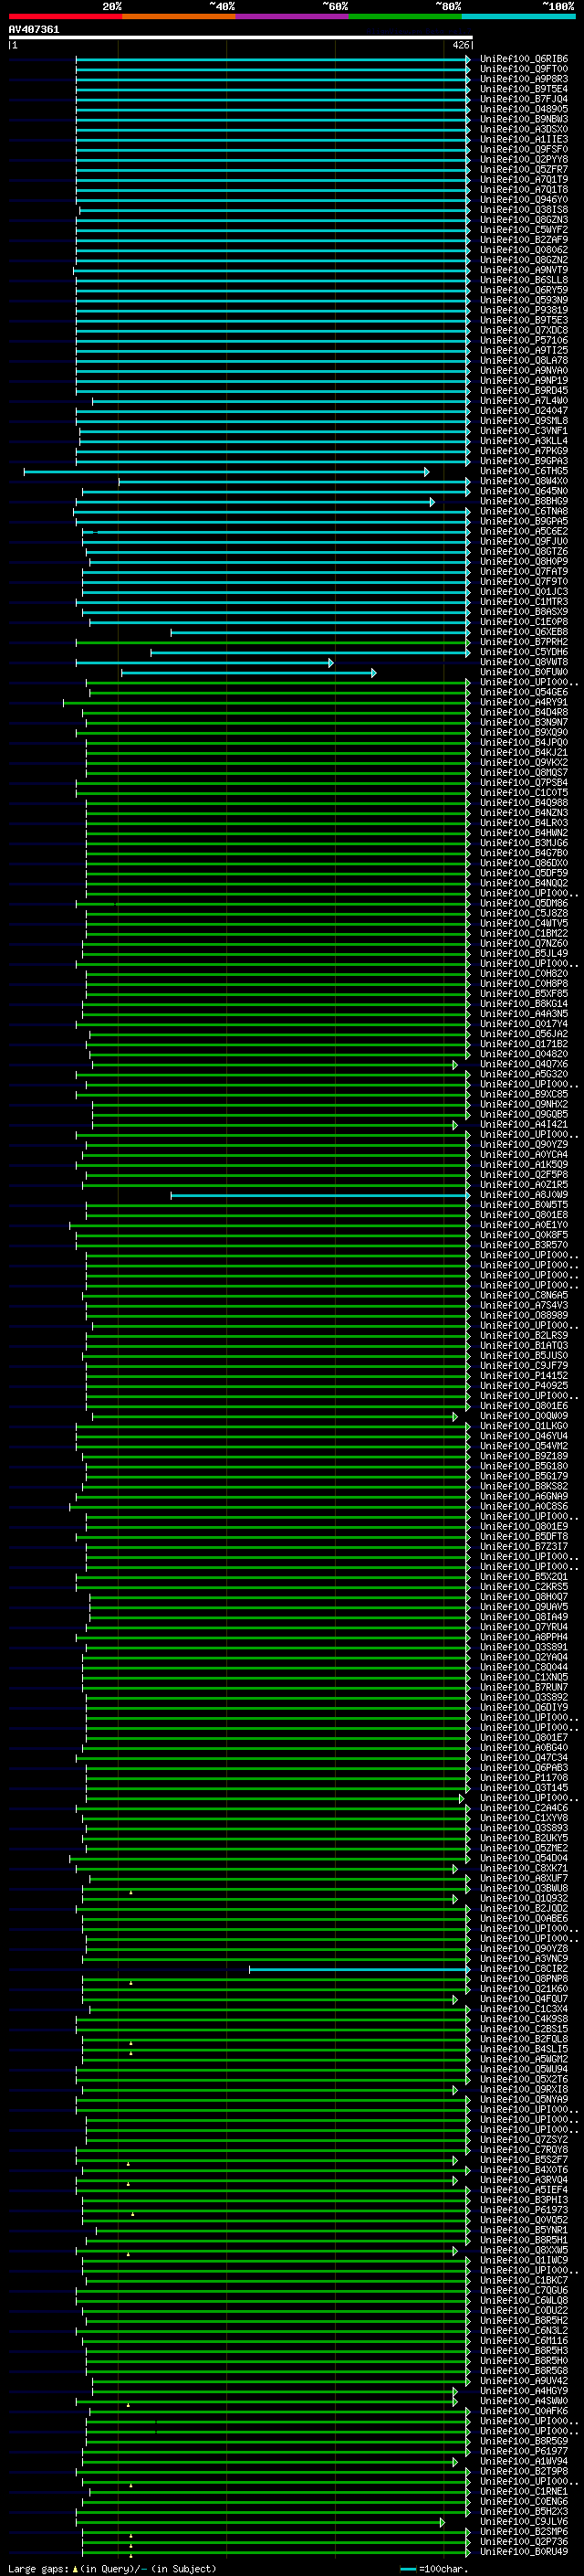Select hit label UniRef100_Q7NZ60
Viewport: 584px width, 2576px height.
coord(523,943)
